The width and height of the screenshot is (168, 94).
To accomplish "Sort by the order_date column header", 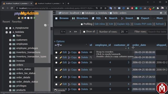I will pyautogui.click(x=139, y=45).
